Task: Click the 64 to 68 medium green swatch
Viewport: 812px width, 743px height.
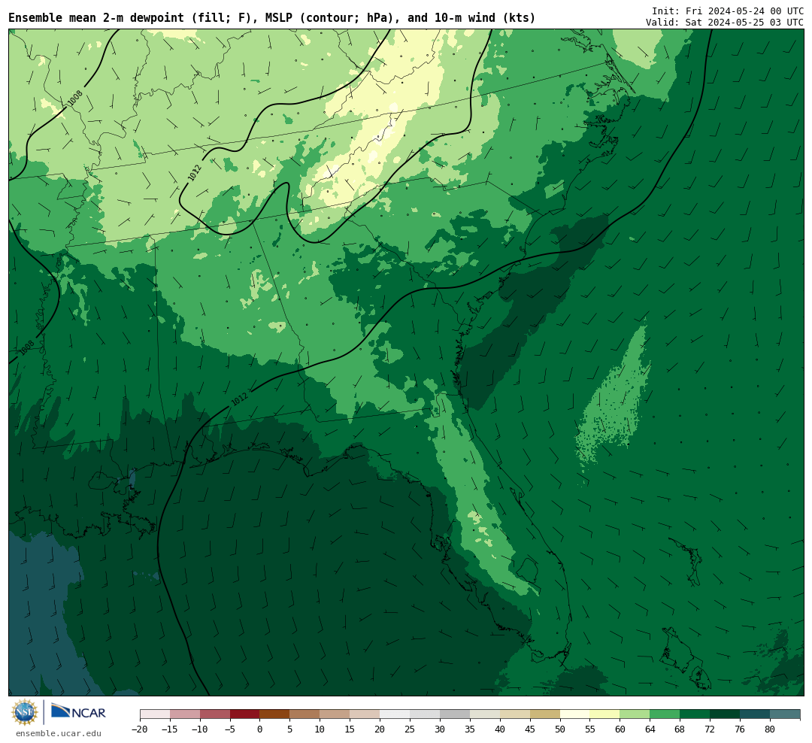Action: (665, 714)
